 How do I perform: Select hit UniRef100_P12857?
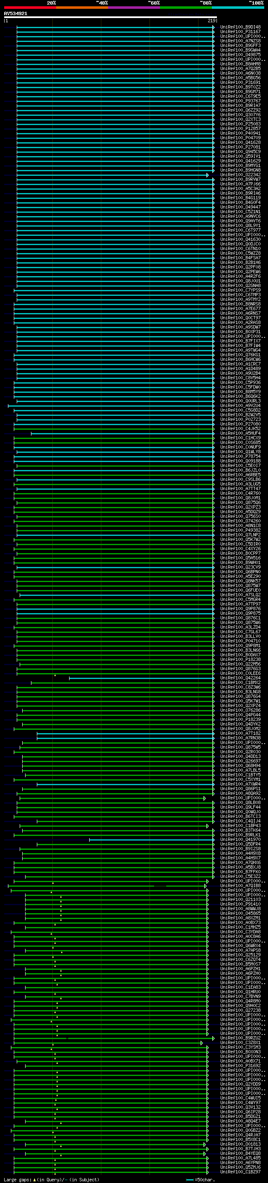click(x=240, y=128)
